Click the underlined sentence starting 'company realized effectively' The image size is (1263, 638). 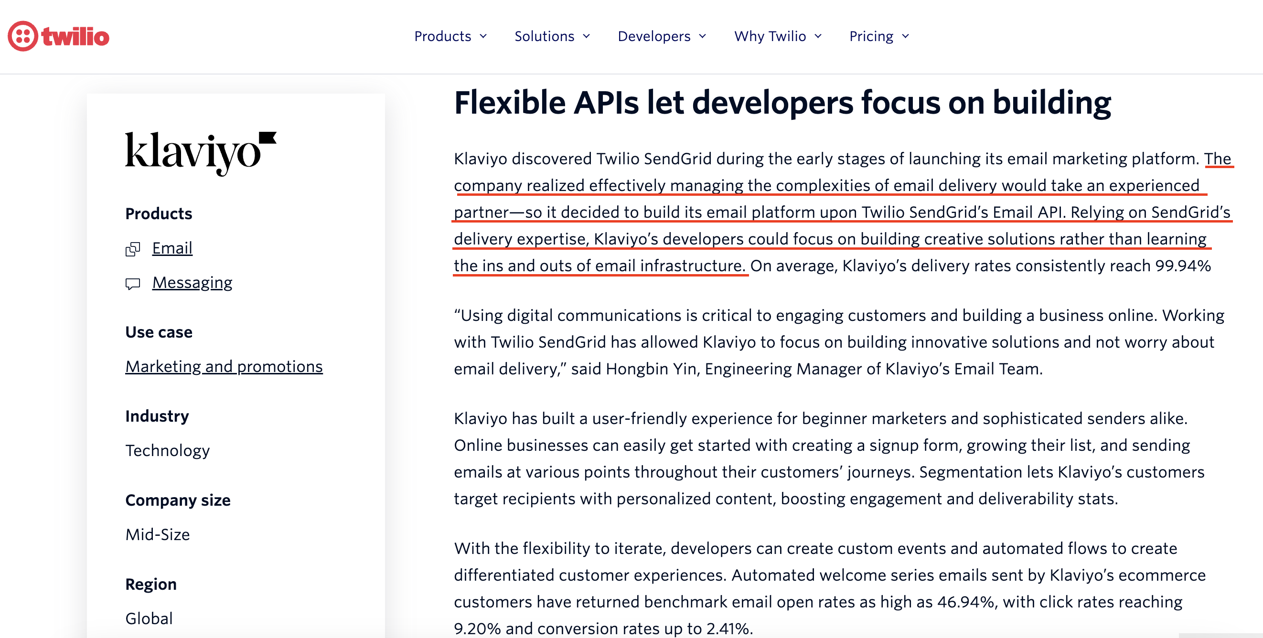click(827, 186)
